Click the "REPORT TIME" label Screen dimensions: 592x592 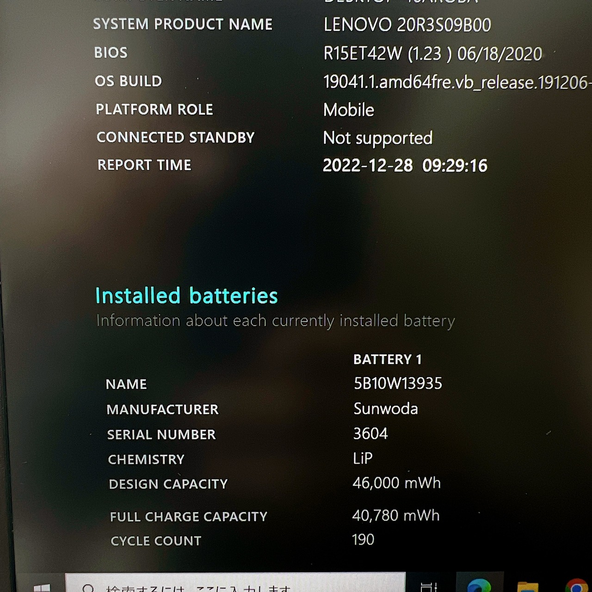[144, 165]
